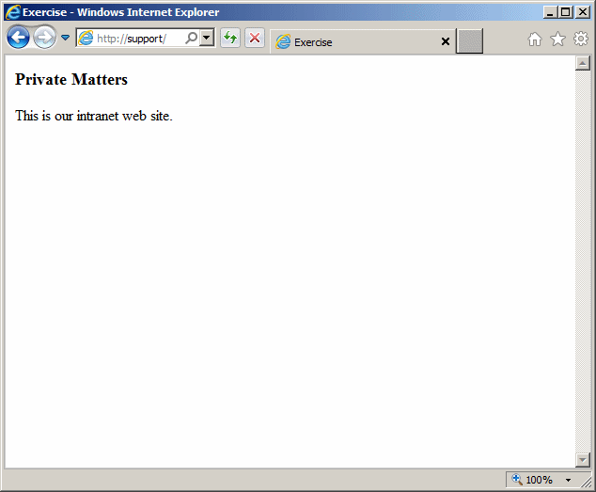Open the recent pages dropdown arrow
596x492 pixels.
coord(66,38)
